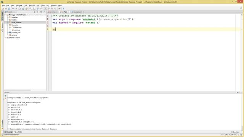Open the Run menu
The width and height of the screenshot is (244, 137).
pos(38,6)
